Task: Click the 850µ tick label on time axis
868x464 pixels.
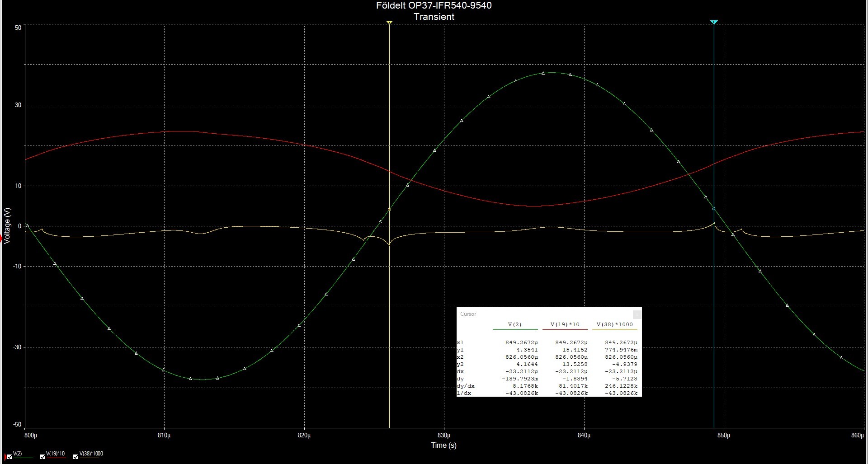Action: 724,436
